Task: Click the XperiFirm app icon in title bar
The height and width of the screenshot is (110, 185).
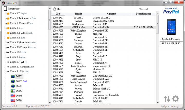Action: tap(3, 3)
